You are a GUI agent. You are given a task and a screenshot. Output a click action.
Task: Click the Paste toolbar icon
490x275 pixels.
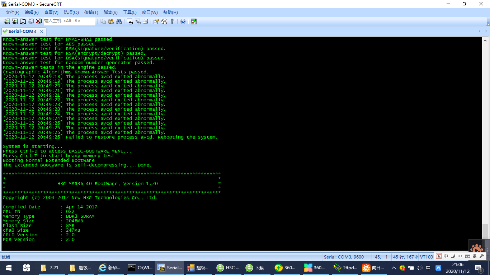pyautogui.click(x=111, y=21)
